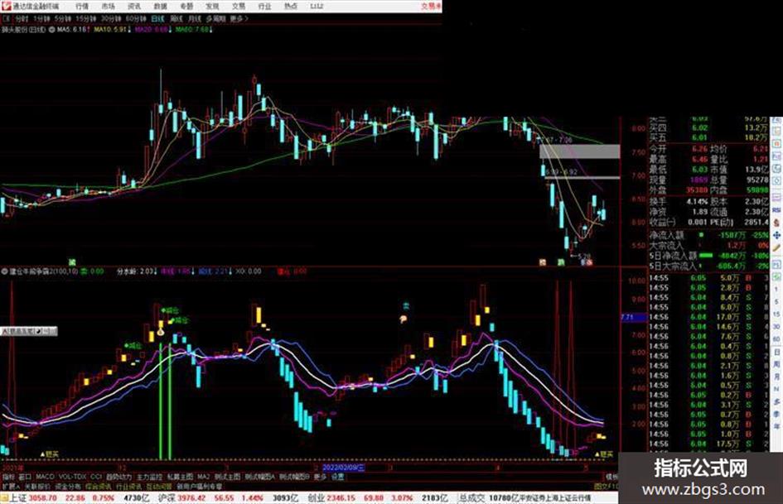Open the 资金分布 tab
This screenshot has width=783, height=504.
[x=68, y=486]
